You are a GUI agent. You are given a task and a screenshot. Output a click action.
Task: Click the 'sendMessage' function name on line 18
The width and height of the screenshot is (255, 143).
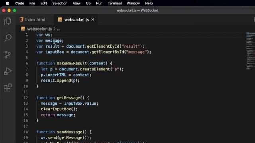[x=70, y=132]
